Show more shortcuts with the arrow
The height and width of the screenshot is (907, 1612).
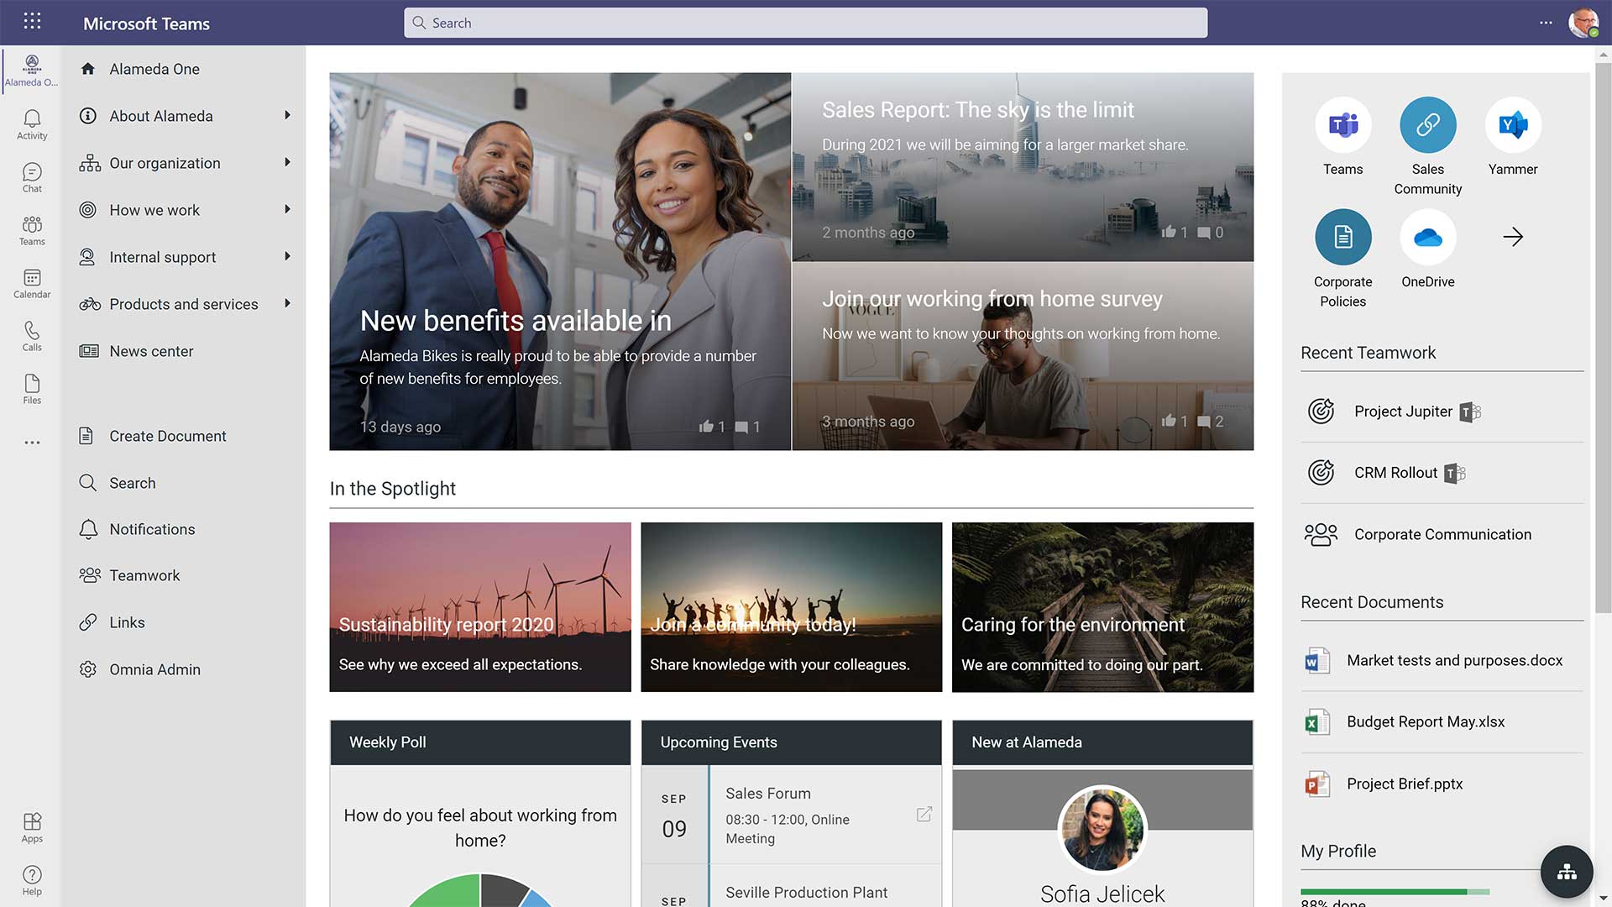click(1513, 237)
